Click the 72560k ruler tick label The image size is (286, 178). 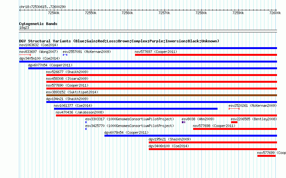pyautogui.click(x=127, y=13)
